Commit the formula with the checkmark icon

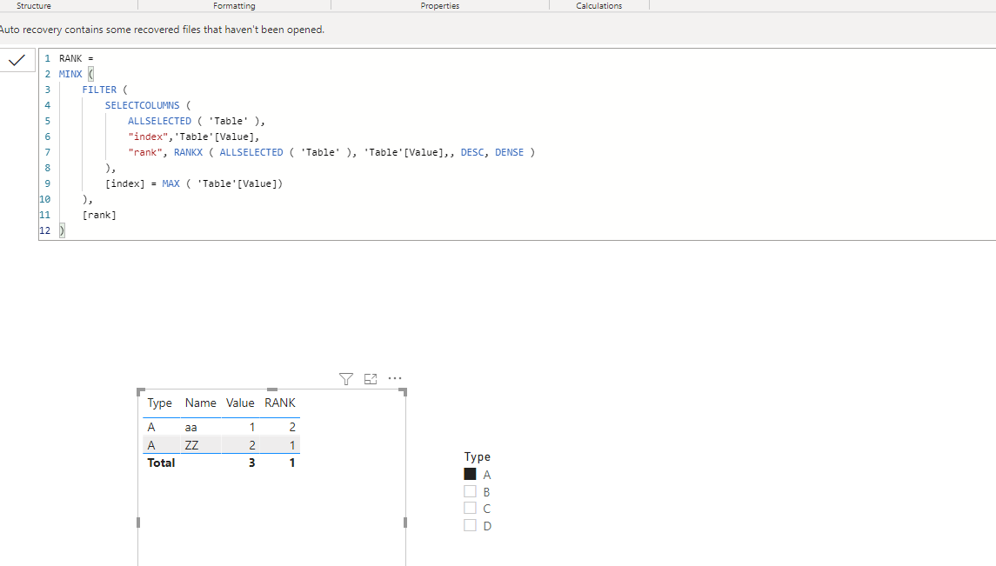click(x=17, y=60)
